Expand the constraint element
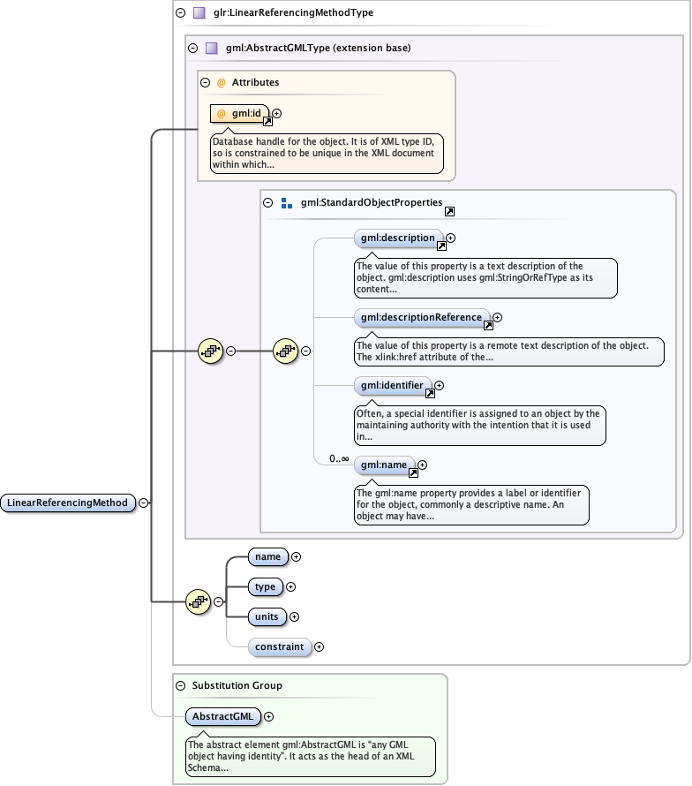 [x=320, y=647]
